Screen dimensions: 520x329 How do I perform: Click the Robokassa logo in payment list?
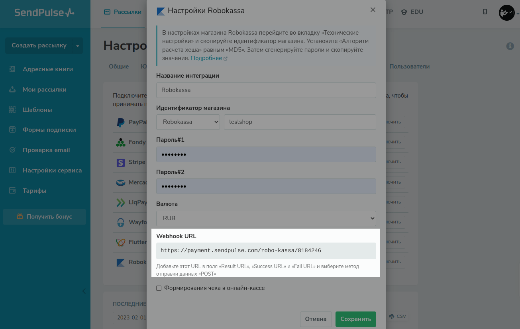coord(120,262)
